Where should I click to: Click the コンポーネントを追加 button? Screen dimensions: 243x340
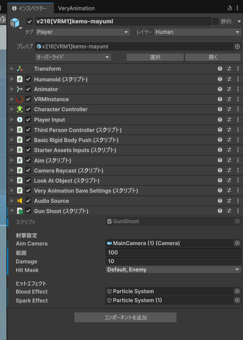click(125, 317)
